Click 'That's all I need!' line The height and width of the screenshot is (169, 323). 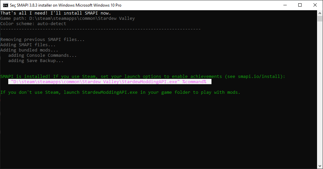[x=56, y=13]
